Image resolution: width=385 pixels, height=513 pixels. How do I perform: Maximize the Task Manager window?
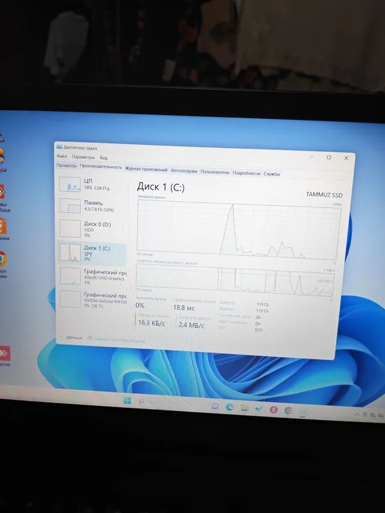tap(329, 157)
